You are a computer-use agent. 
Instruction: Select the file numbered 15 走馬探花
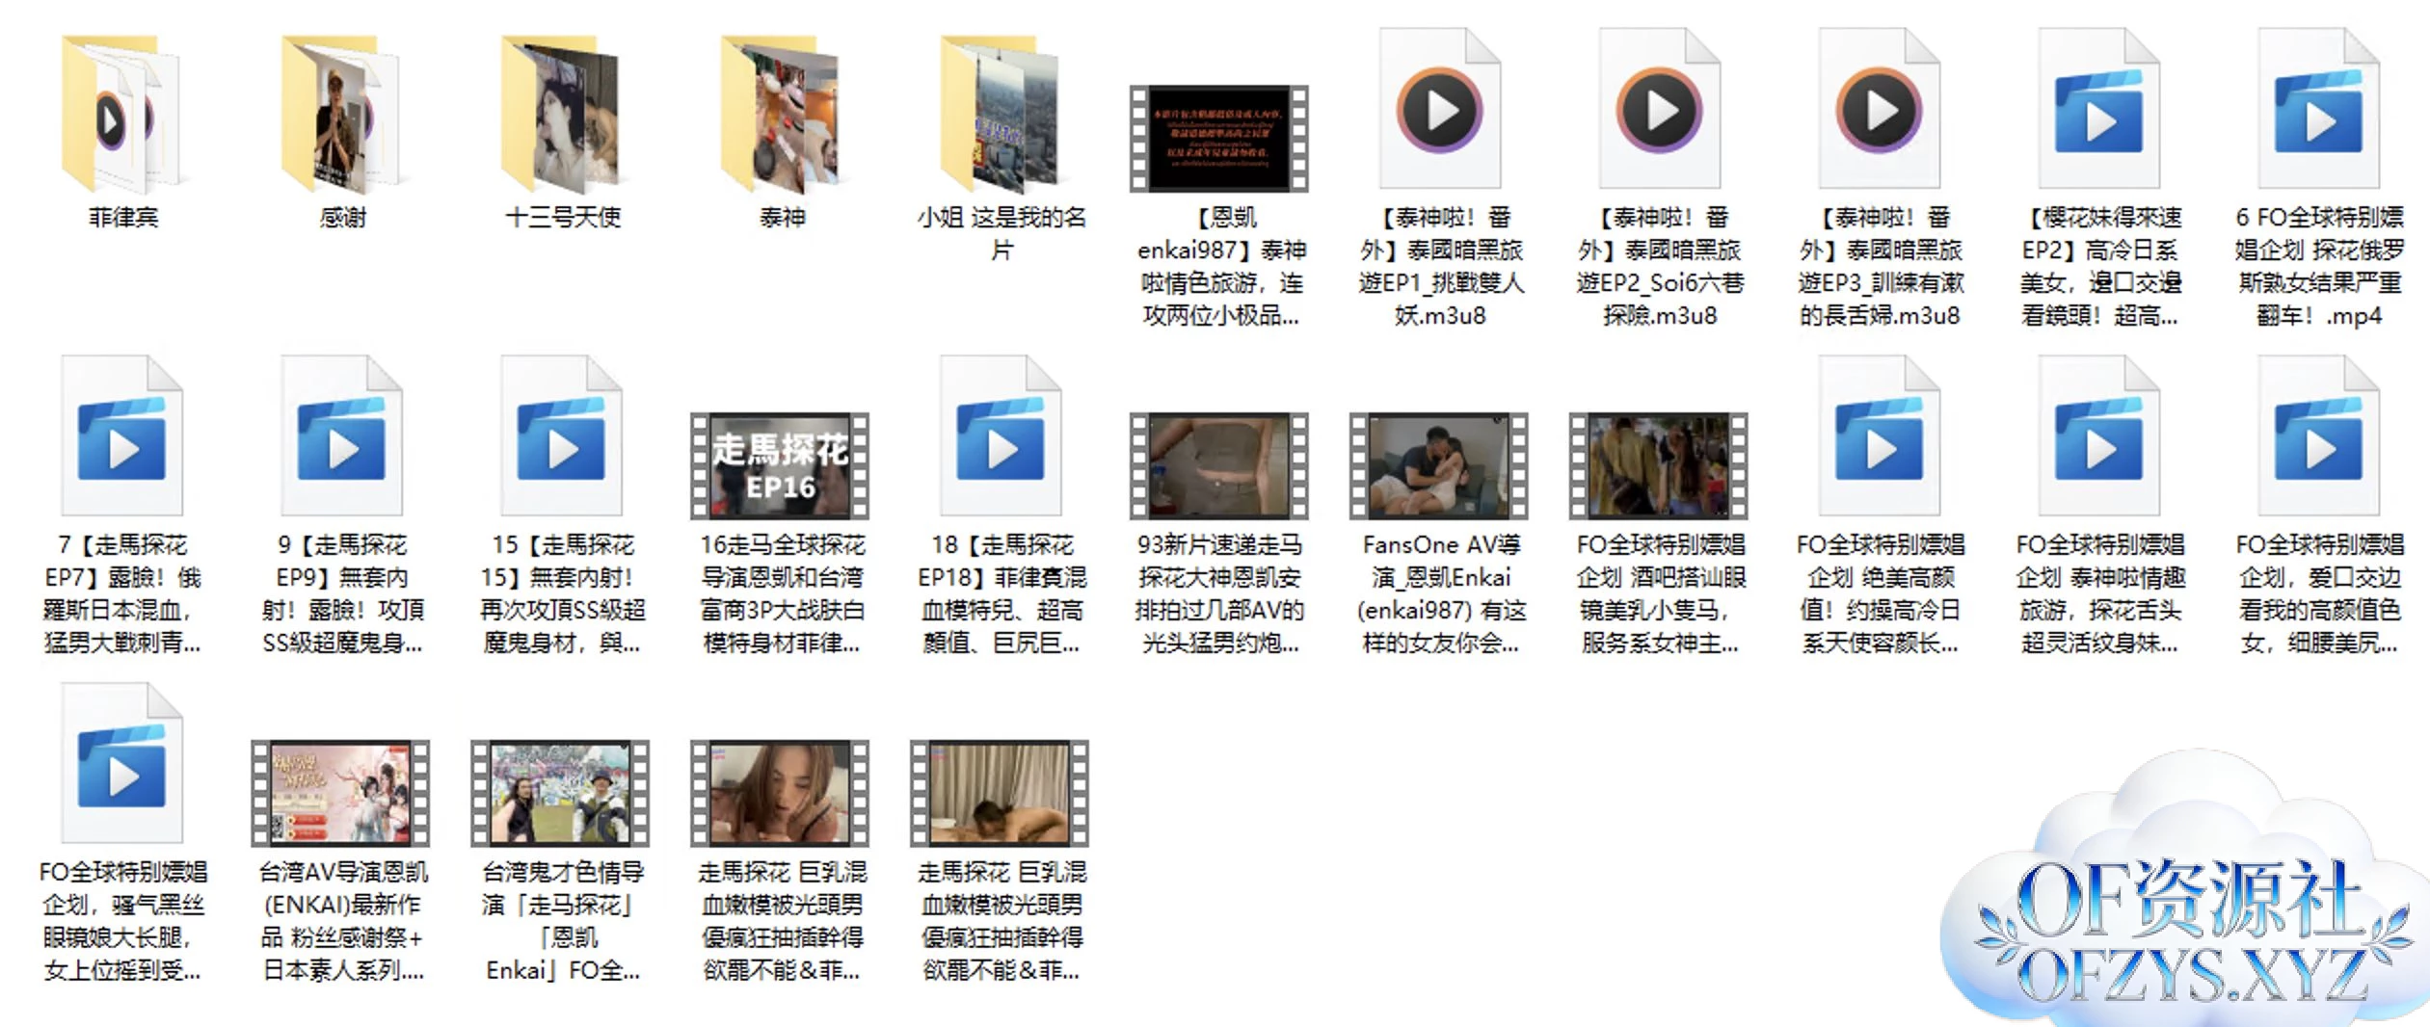click(x=562, y=438)
